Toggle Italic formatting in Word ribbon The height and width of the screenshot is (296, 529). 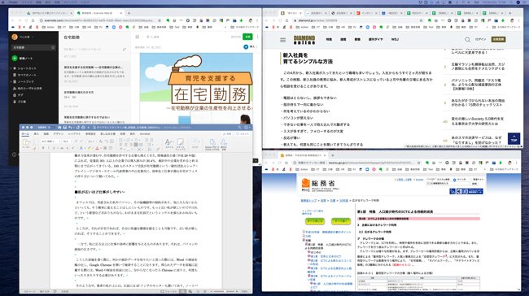click(49, 148)
